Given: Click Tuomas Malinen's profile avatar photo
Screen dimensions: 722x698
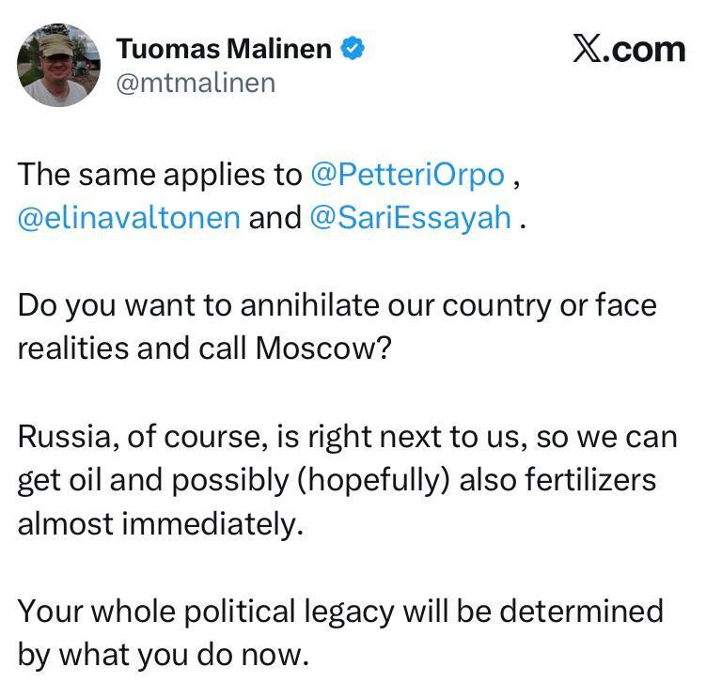Looking at the screenshot, I should point(58,65).
